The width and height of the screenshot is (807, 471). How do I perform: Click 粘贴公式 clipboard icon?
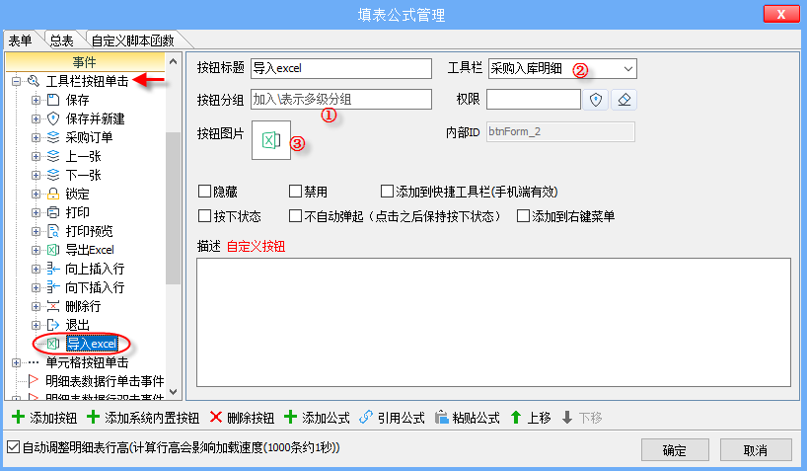(x=442, y=417)
